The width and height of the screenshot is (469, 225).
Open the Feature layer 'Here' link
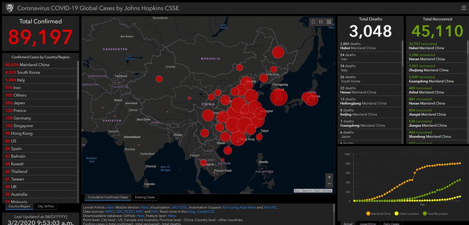pyautogui.click(x=172, y=216)
